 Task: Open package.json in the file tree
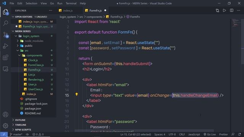pos(33,108)
